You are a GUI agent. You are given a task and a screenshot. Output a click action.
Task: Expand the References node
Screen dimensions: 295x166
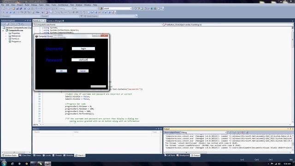pyautogui.click(x=6, y=36)
